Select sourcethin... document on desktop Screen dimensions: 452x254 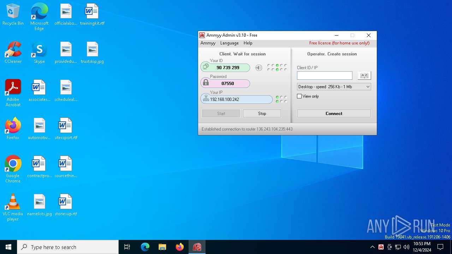tap(66, 167)
